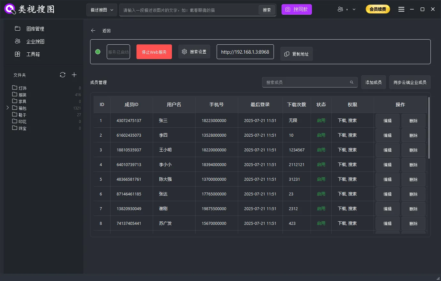
Task: Open the account chevron dropdown top right
Action: [x=354, y=9]
